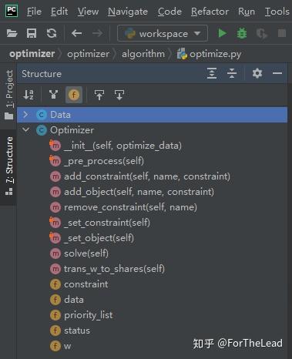
Task: Click the Run with Coverage shield icon
Action: coord(262,33)
